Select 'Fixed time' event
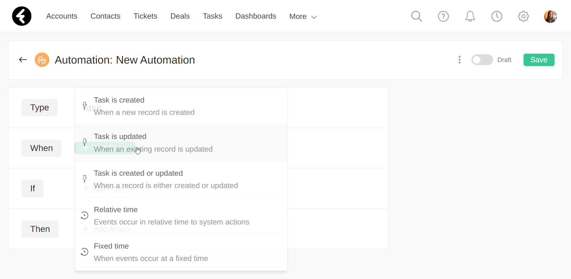Viewport: 571px width, 279px height. point(181,252)
